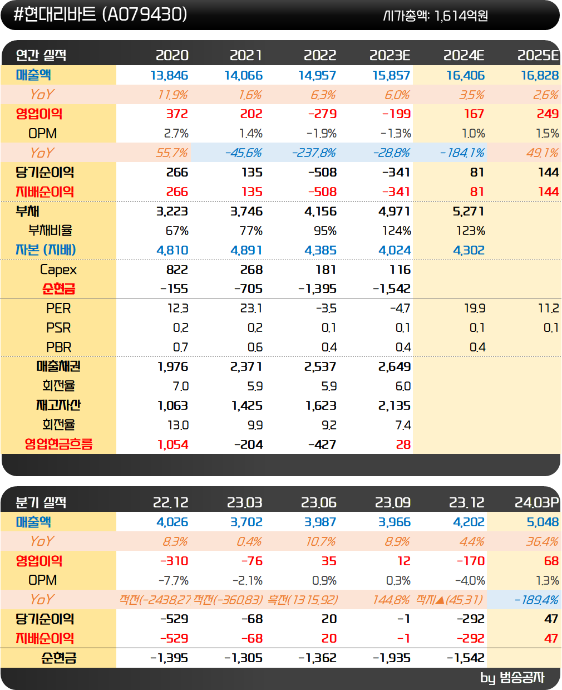Image resolution: width=562 pixels, height=690 pixels.
Task: Click the 당기순이익 value -292
Action: tap(471, 619)
